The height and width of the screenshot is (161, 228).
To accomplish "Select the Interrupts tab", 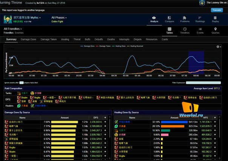I will tap(124, 39).
